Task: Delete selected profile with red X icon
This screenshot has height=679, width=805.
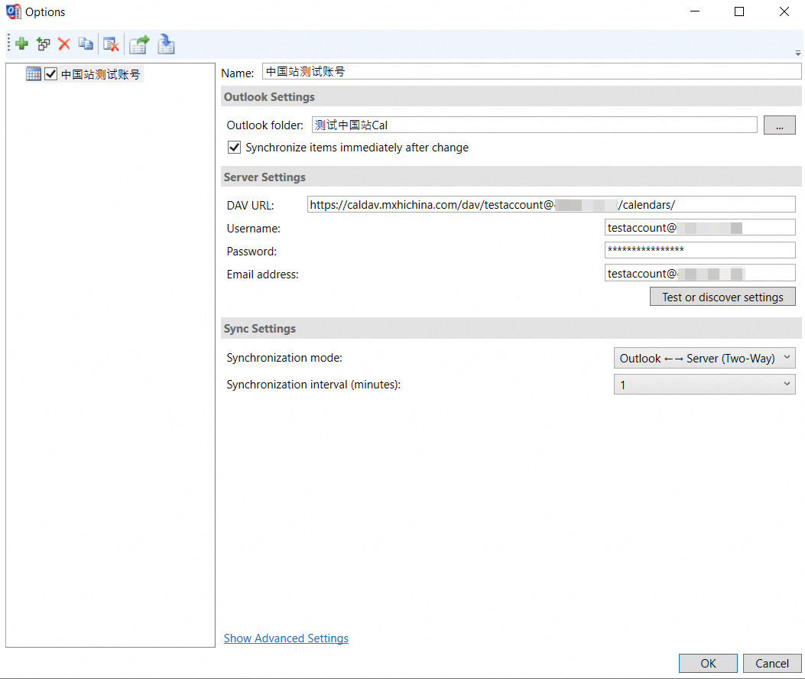Action: pos(64,44)
